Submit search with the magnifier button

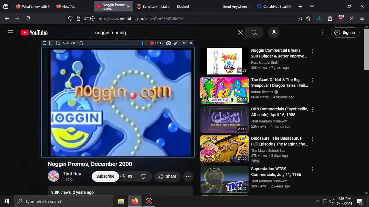pos(254,32)
